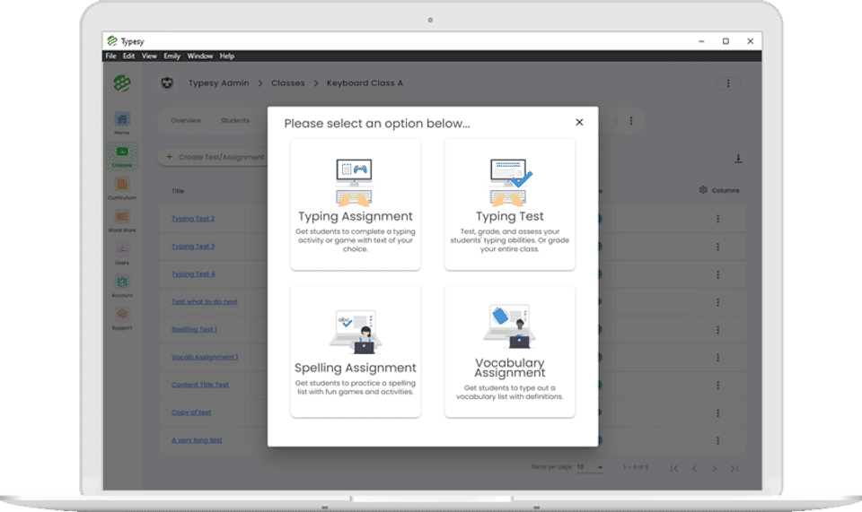Open the Typing Test 2 link
Screen dimensions: 862x512
pos(193,219)
